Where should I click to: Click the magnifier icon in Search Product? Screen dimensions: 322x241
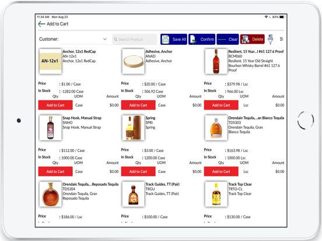[x=116, y=39]
